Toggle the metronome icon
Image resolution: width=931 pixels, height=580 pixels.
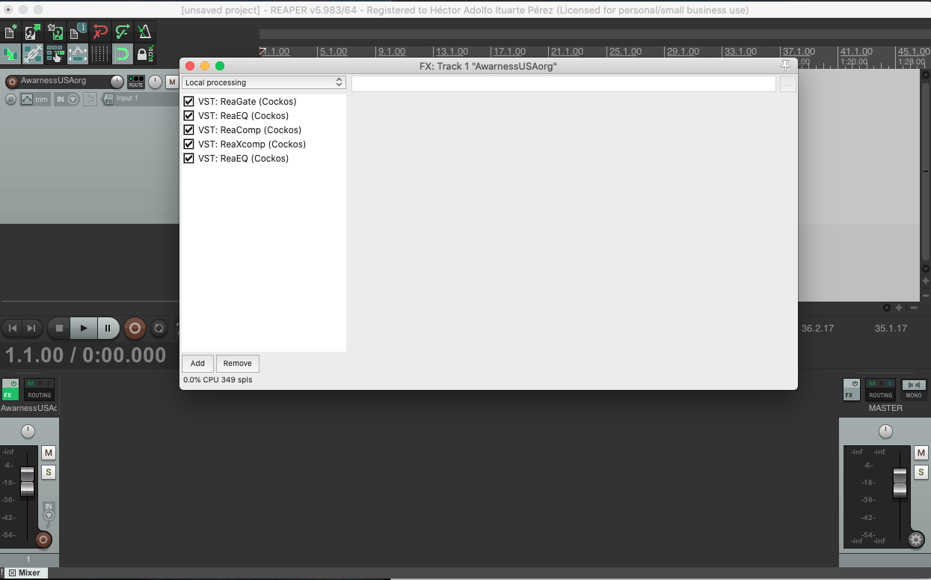pos(145,32)
